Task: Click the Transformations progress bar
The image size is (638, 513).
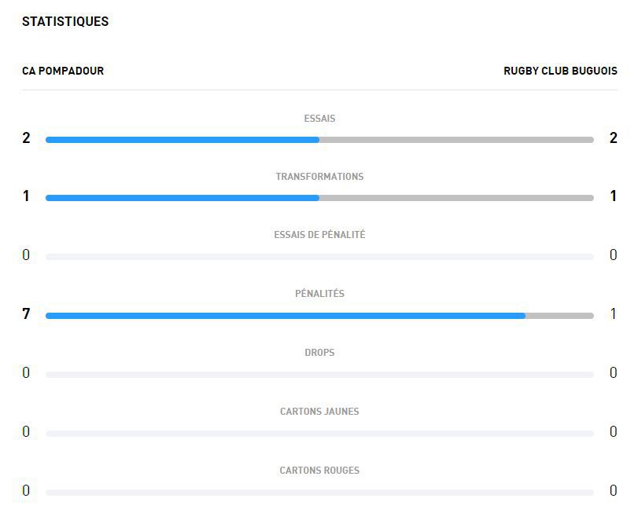Action: tap(319, 198)
